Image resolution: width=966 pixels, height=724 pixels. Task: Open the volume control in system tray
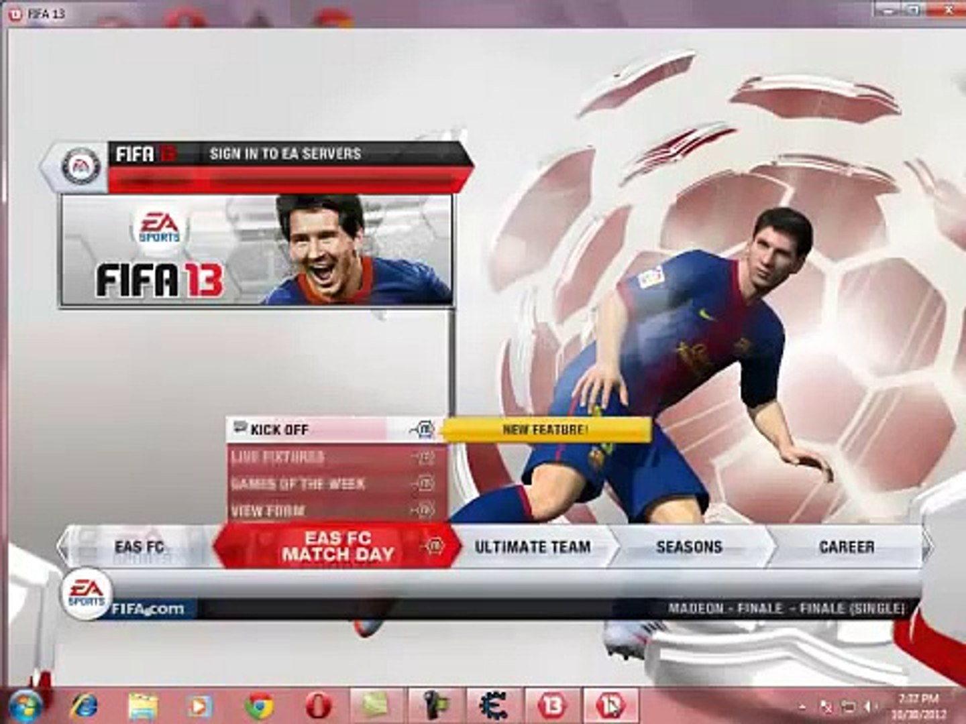[x=869, y=707]
